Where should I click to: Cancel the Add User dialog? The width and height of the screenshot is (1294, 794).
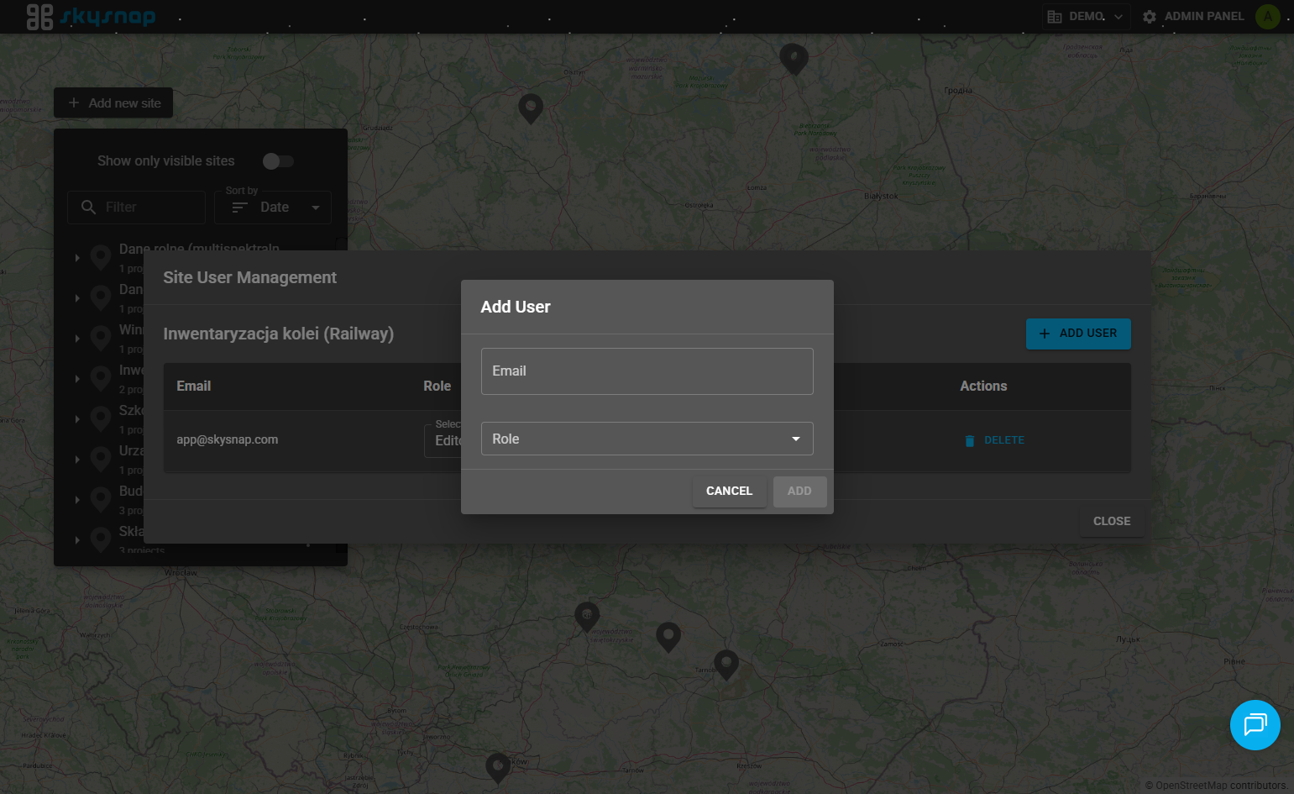point(729,492)
